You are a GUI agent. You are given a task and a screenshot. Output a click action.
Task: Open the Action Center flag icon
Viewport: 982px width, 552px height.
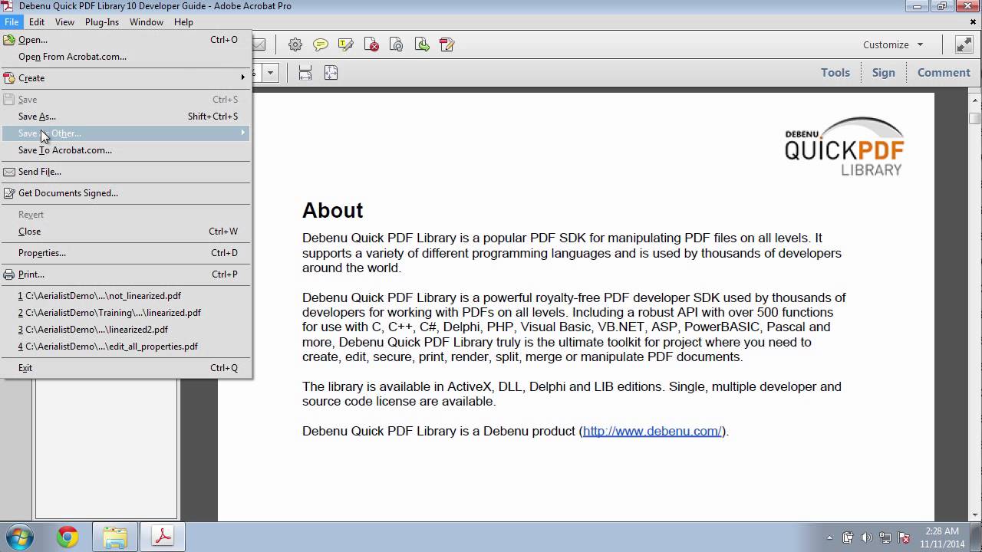[x=904, y=537]
